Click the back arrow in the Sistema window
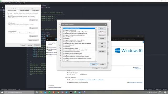 click(x=48, y=39)
